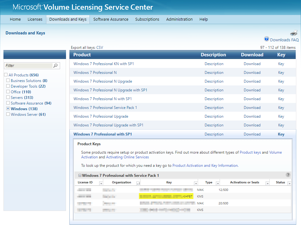
Task: Check the Servers checkbox
Action: click(x=8, y=97)
